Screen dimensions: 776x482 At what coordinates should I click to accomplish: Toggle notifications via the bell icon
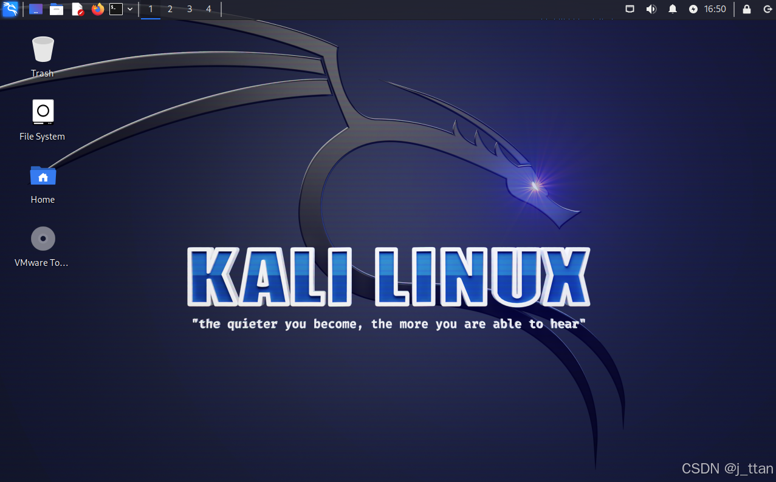pos(671,8)
